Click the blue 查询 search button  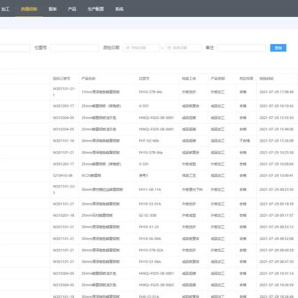click(x=278, y=48)
